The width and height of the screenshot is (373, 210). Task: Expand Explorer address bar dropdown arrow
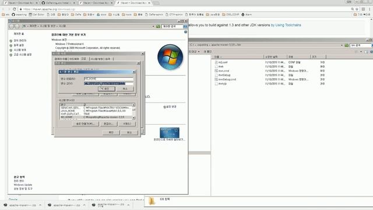(342, 45)
